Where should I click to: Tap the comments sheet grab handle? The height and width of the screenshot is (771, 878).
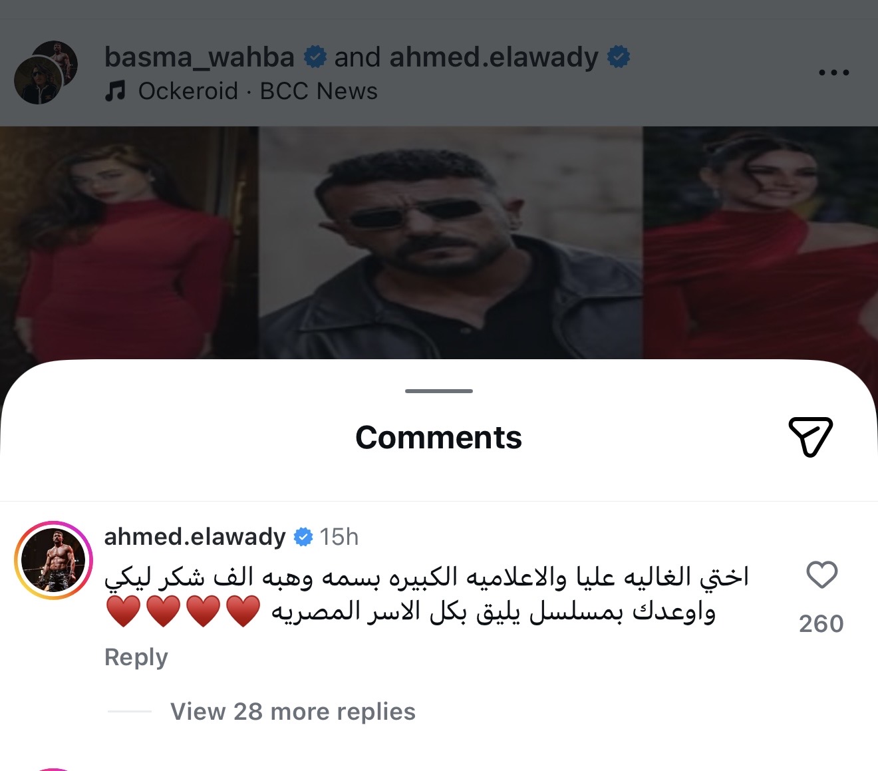[439, 391]
